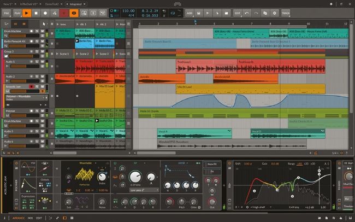This screenshot has height=222, width=355.
Task: Switch to the DemoTest2 project tab
Action: pos(52,4)
